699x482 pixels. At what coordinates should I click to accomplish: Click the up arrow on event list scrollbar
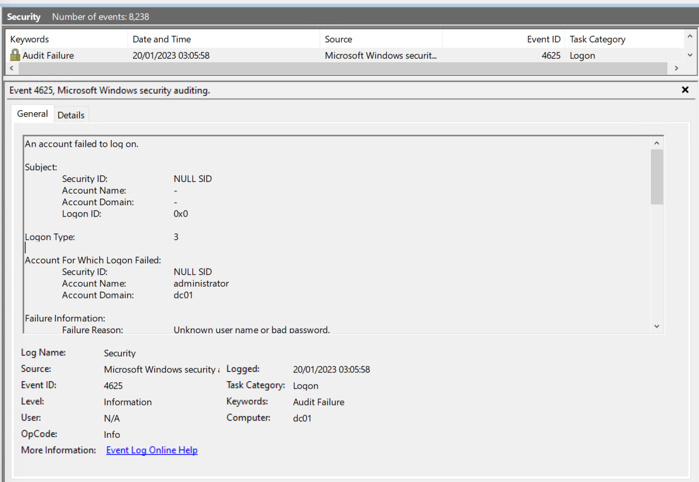[x=690, y=36]
